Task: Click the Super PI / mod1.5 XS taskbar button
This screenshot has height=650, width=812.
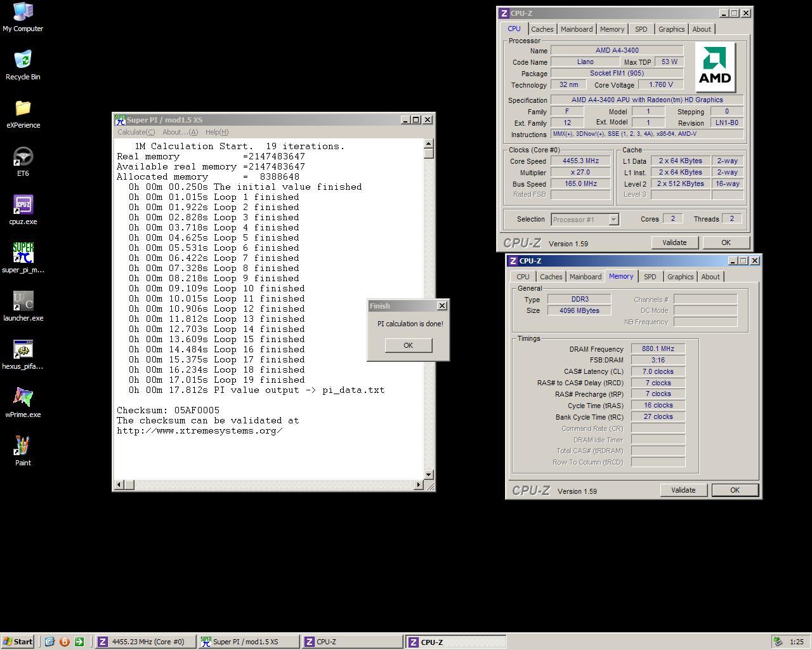Action: [249, 642]
